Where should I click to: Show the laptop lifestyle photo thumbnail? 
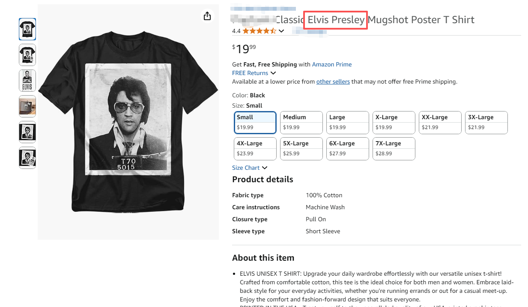click(x=27, y=106)
